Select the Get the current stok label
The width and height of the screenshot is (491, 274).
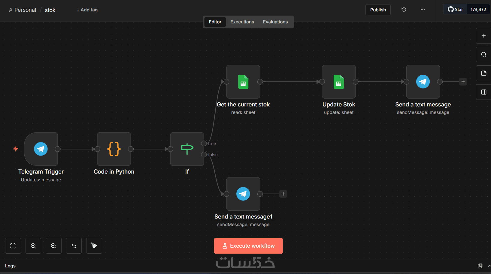[243, 105]
